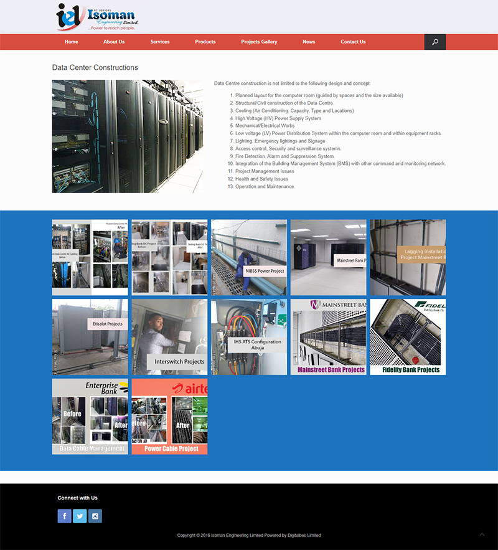Visit the Facebook page icon
The image size is (498, 550).
pyautogui.click(x=65, y=516)
